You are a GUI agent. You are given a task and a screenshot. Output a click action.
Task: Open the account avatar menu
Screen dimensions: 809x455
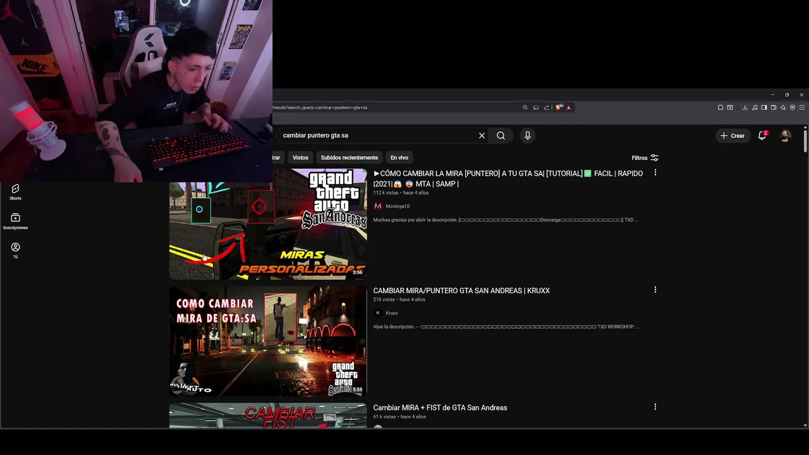[785, 135]
